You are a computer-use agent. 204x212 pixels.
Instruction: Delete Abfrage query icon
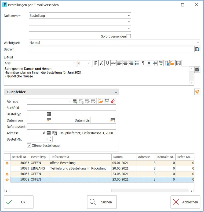point(93,101)
